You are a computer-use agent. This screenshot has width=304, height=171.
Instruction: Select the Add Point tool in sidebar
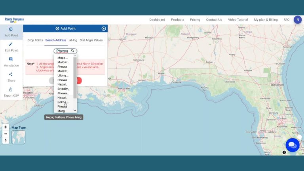pyautogui.click(x=11, y=32)
